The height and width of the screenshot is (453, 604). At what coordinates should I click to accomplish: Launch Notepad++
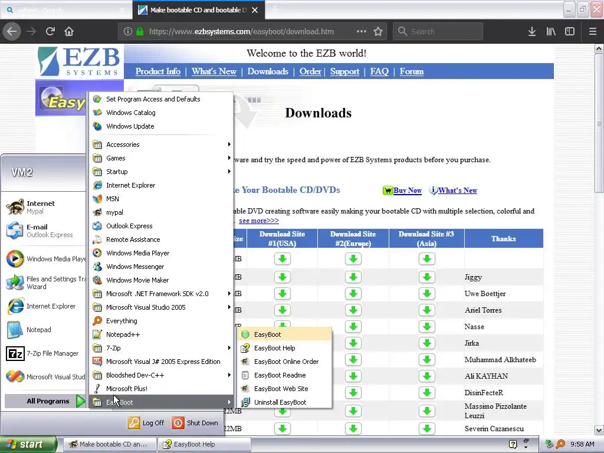tap(162, 334)
